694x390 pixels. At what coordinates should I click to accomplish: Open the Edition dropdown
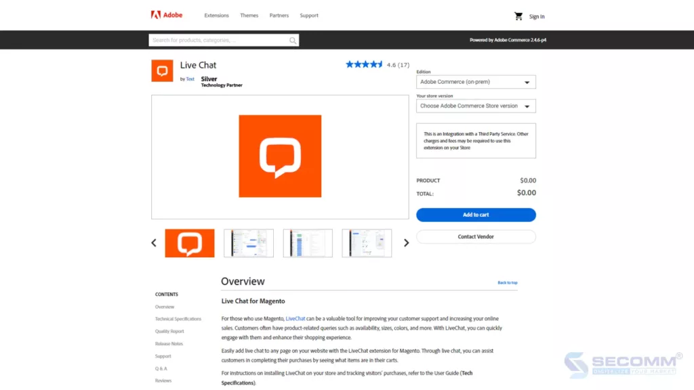(476, 82)
